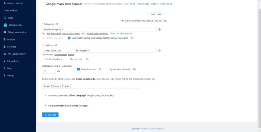This screenshot has height=132, width=261.
Task: Remove Emails & Contacts Scraper tag
Action: [70, 86]
